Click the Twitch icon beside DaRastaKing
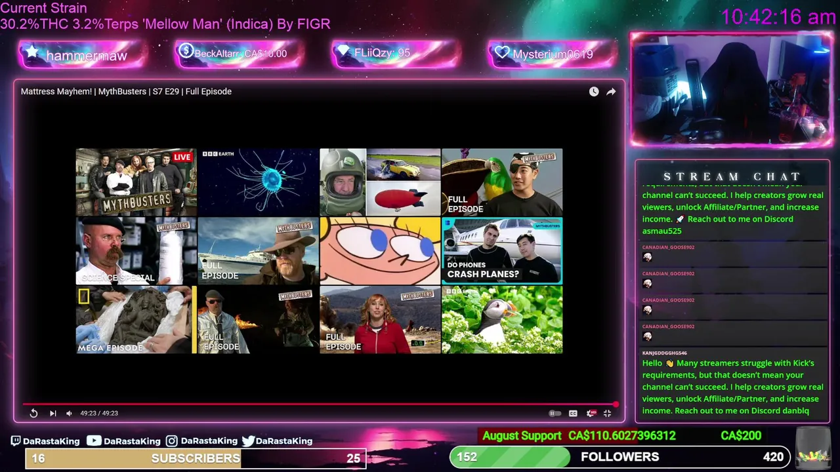The image size is (840, 472). [16, 441]
